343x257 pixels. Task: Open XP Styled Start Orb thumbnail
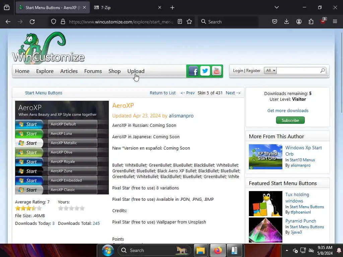click(266, 157)
